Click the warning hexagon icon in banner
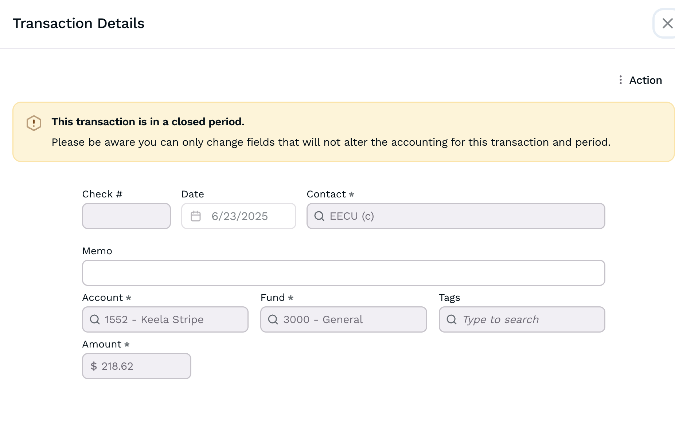675x424 pixels. 34,123
